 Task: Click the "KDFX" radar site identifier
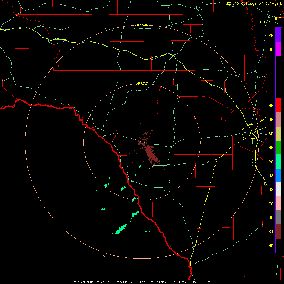click(x=162, y=282)
